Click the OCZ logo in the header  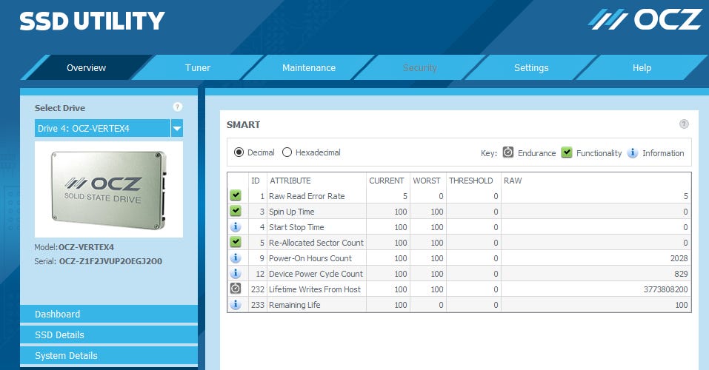645,19
